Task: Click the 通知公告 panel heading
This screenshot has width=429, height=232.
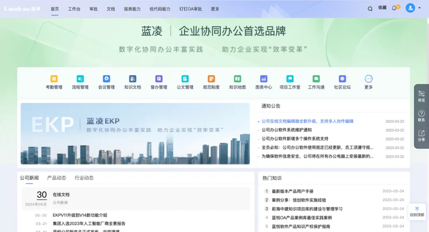Action: point(271,106)
